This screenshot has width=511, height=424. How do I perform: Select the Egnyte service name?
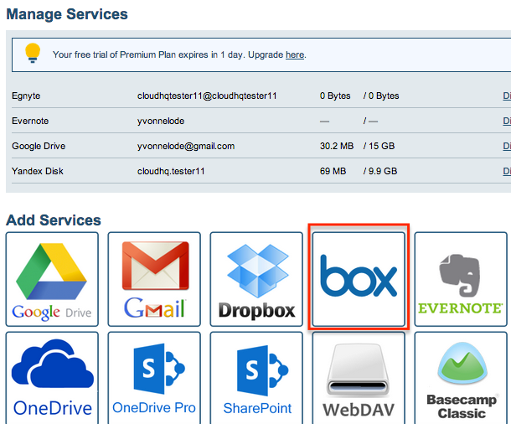[x=25, y=96]
